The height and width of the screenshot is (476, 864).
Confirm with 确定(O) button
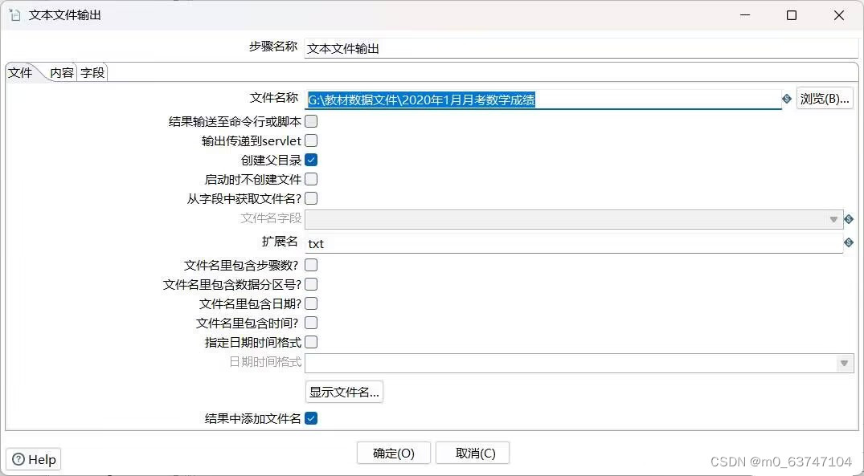click(x=394, y=453)
